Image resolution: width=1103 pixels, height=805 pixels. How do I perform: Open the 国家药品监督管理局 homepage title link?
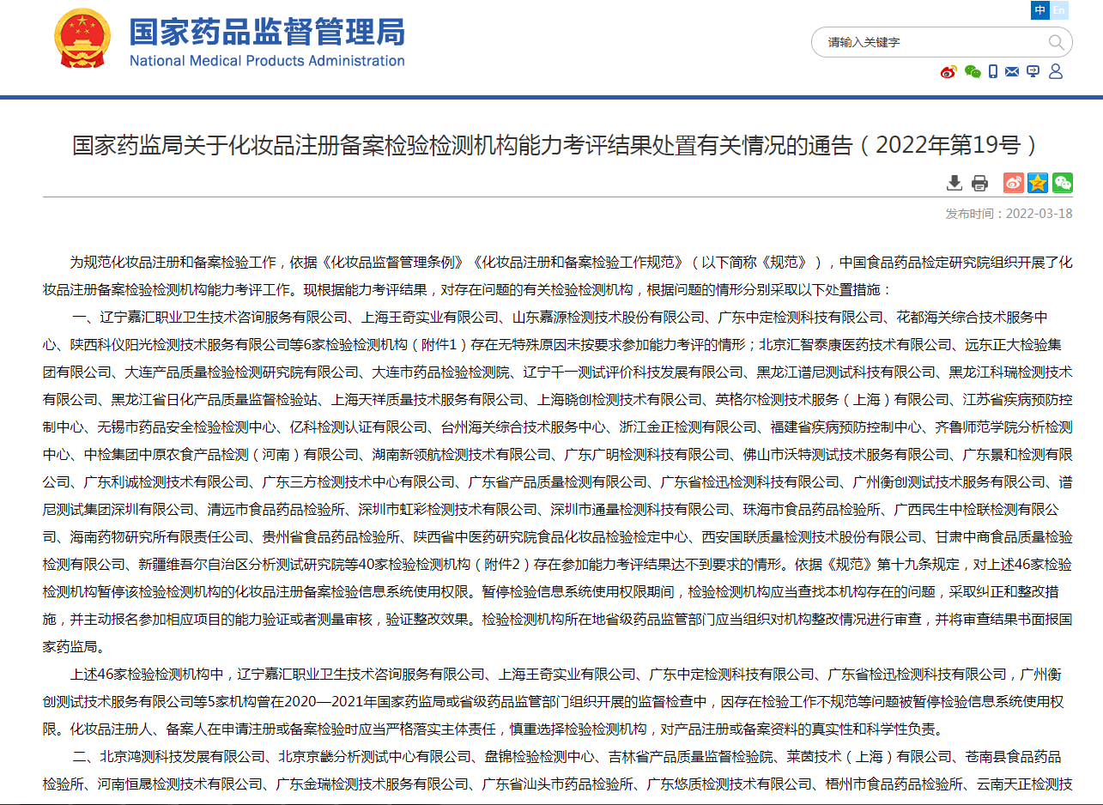pyautogui.click(x=267, y=32)
